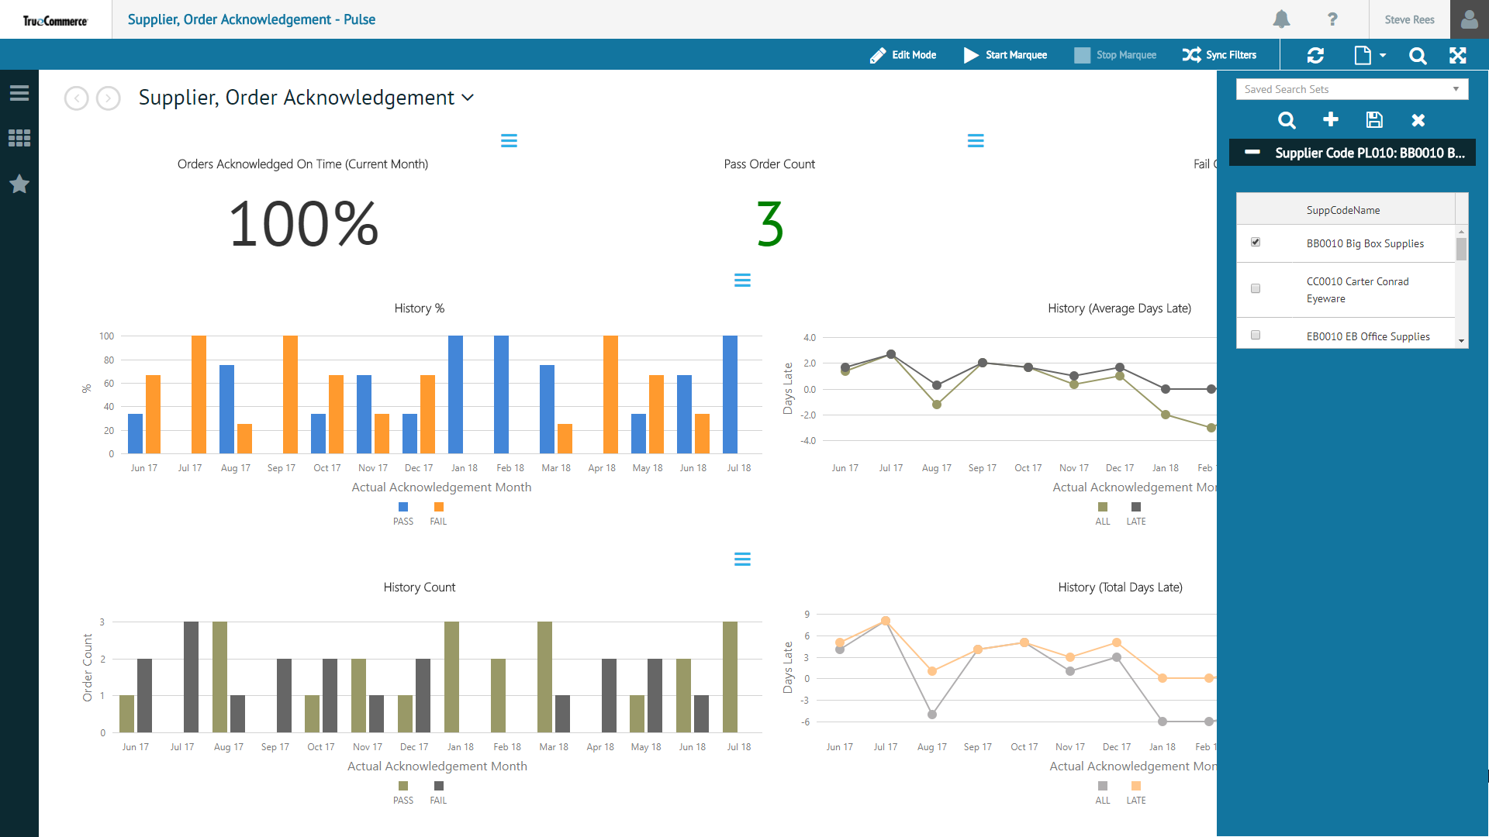The height and width of the screenshot is (837, 1489).
Task: Uncheck BB0010 Big Box Supplies
Action: pos(1256,243)
